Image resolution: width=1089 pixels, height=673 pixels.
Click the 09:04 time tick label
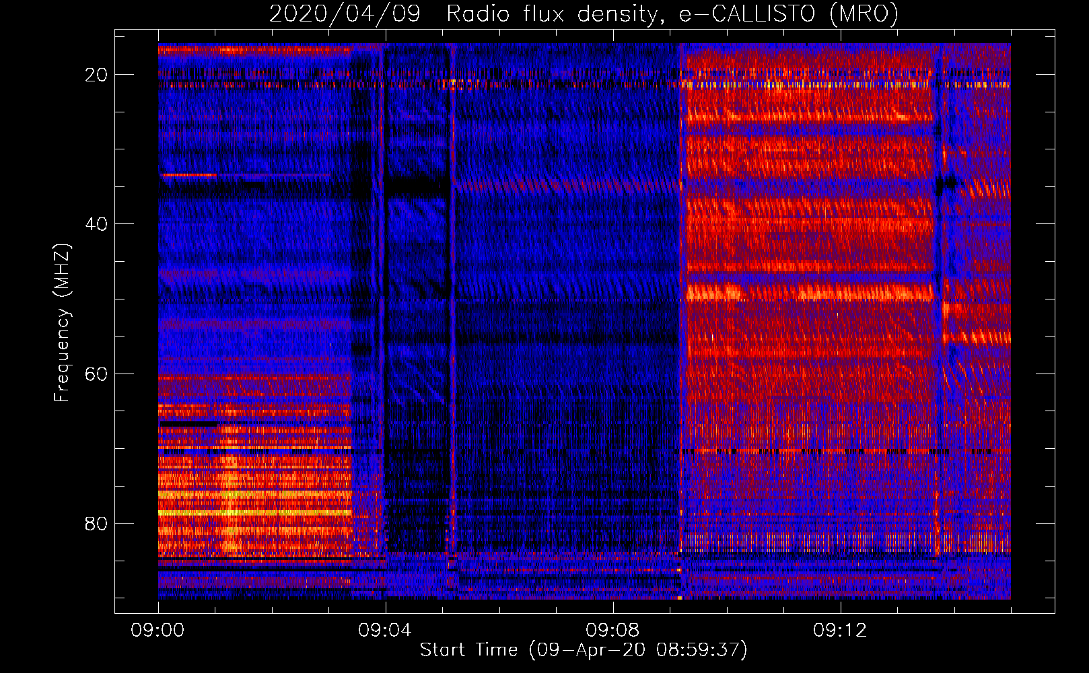click(x=385, y=631)
